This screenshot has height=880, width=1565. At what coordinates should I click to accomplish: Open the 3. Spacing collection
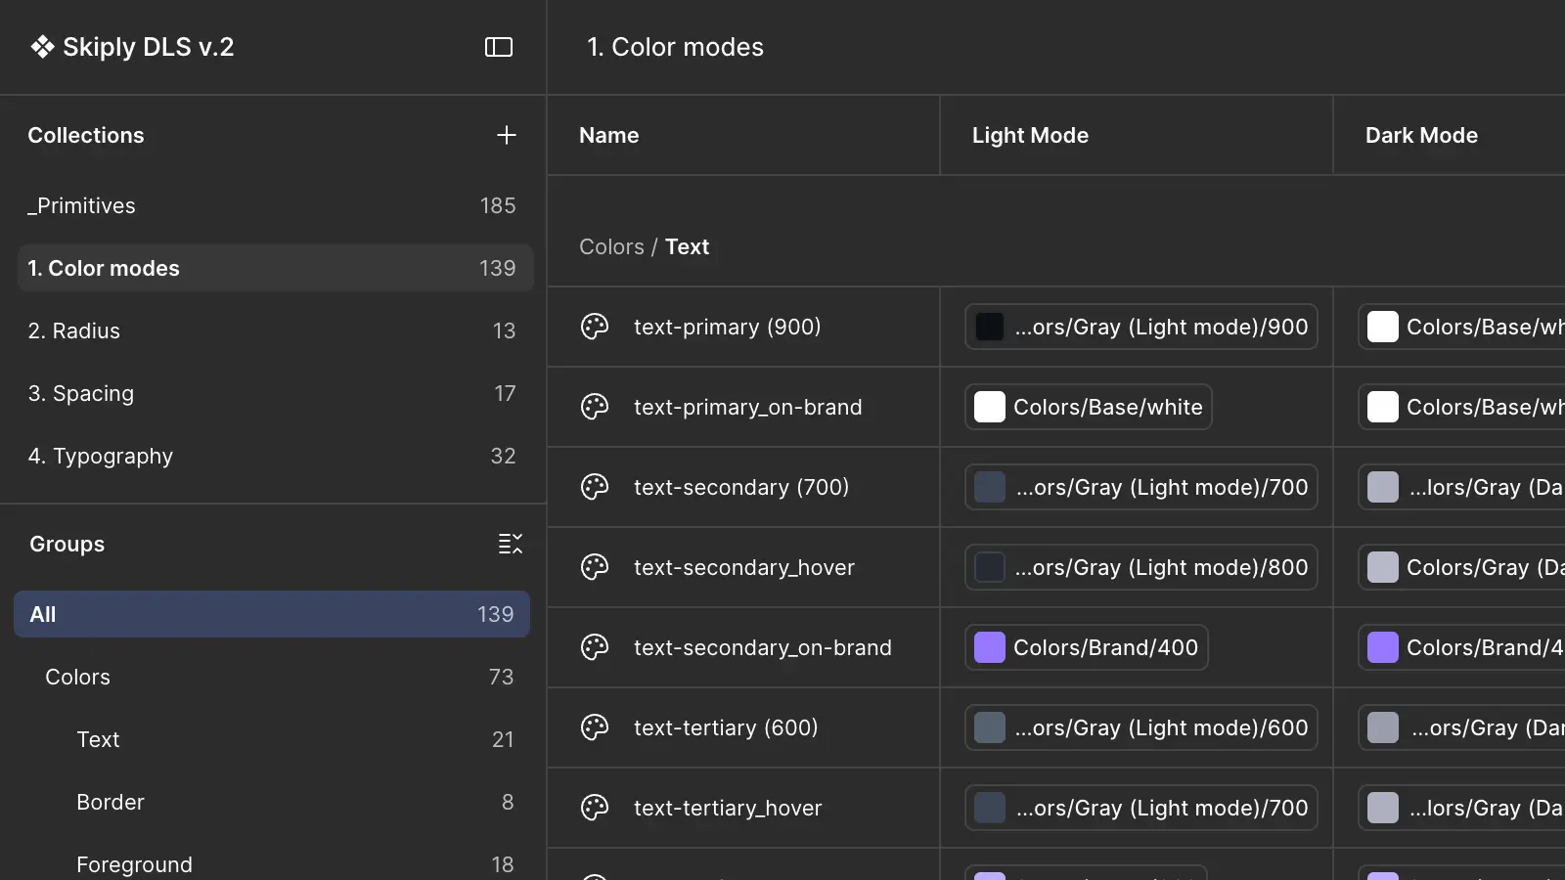[x=275, y=393]
